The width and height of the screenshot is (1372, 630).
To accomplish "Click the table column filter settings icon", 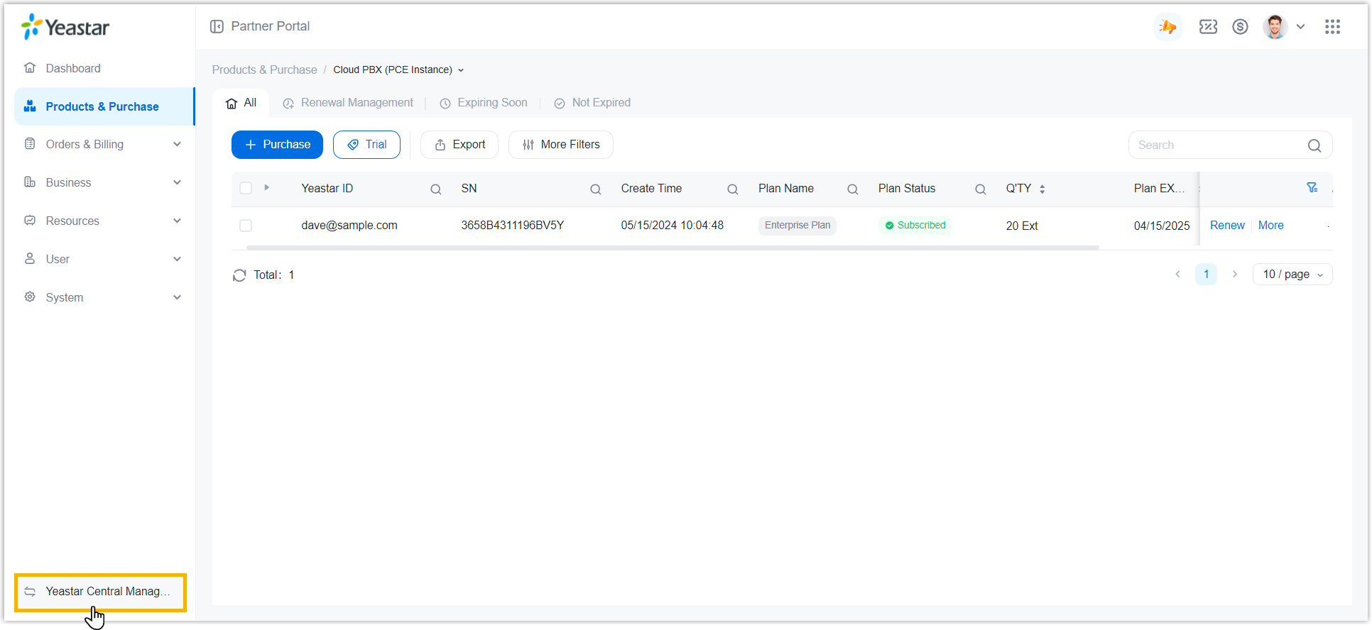I will [x=1312, y=187].
